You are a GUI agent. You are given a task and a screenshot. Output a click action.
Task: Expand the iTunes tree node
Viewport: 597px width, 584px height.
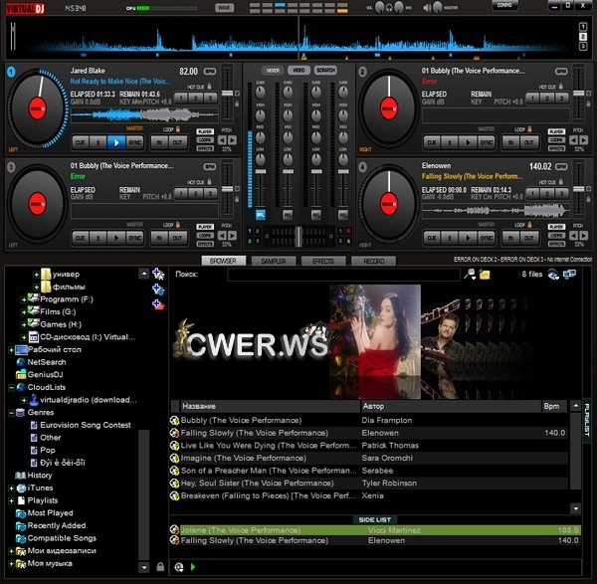click(x=9, y=487)
